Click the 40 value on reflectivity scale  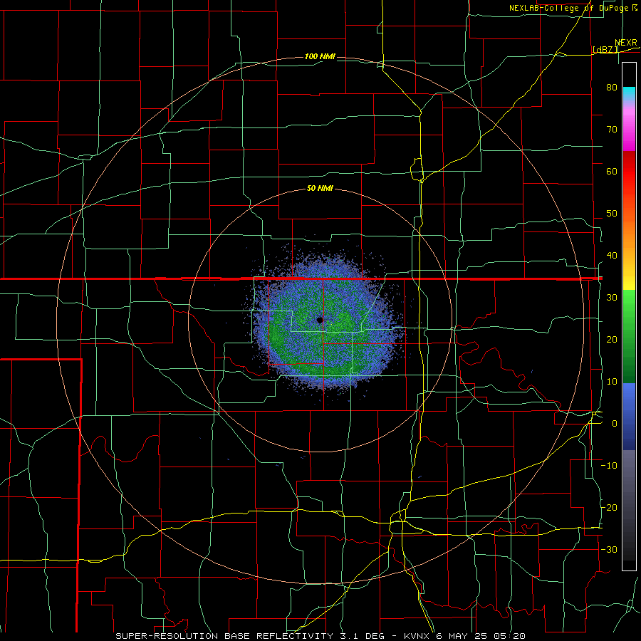click(612, 256)
